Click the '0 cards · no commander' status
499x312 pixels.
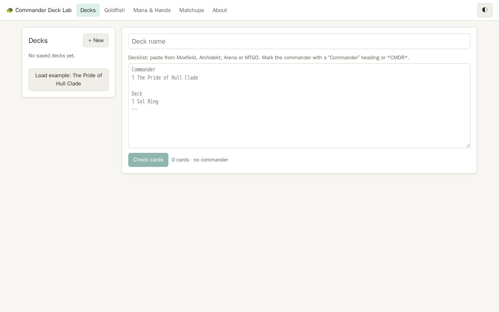[200, 160]
